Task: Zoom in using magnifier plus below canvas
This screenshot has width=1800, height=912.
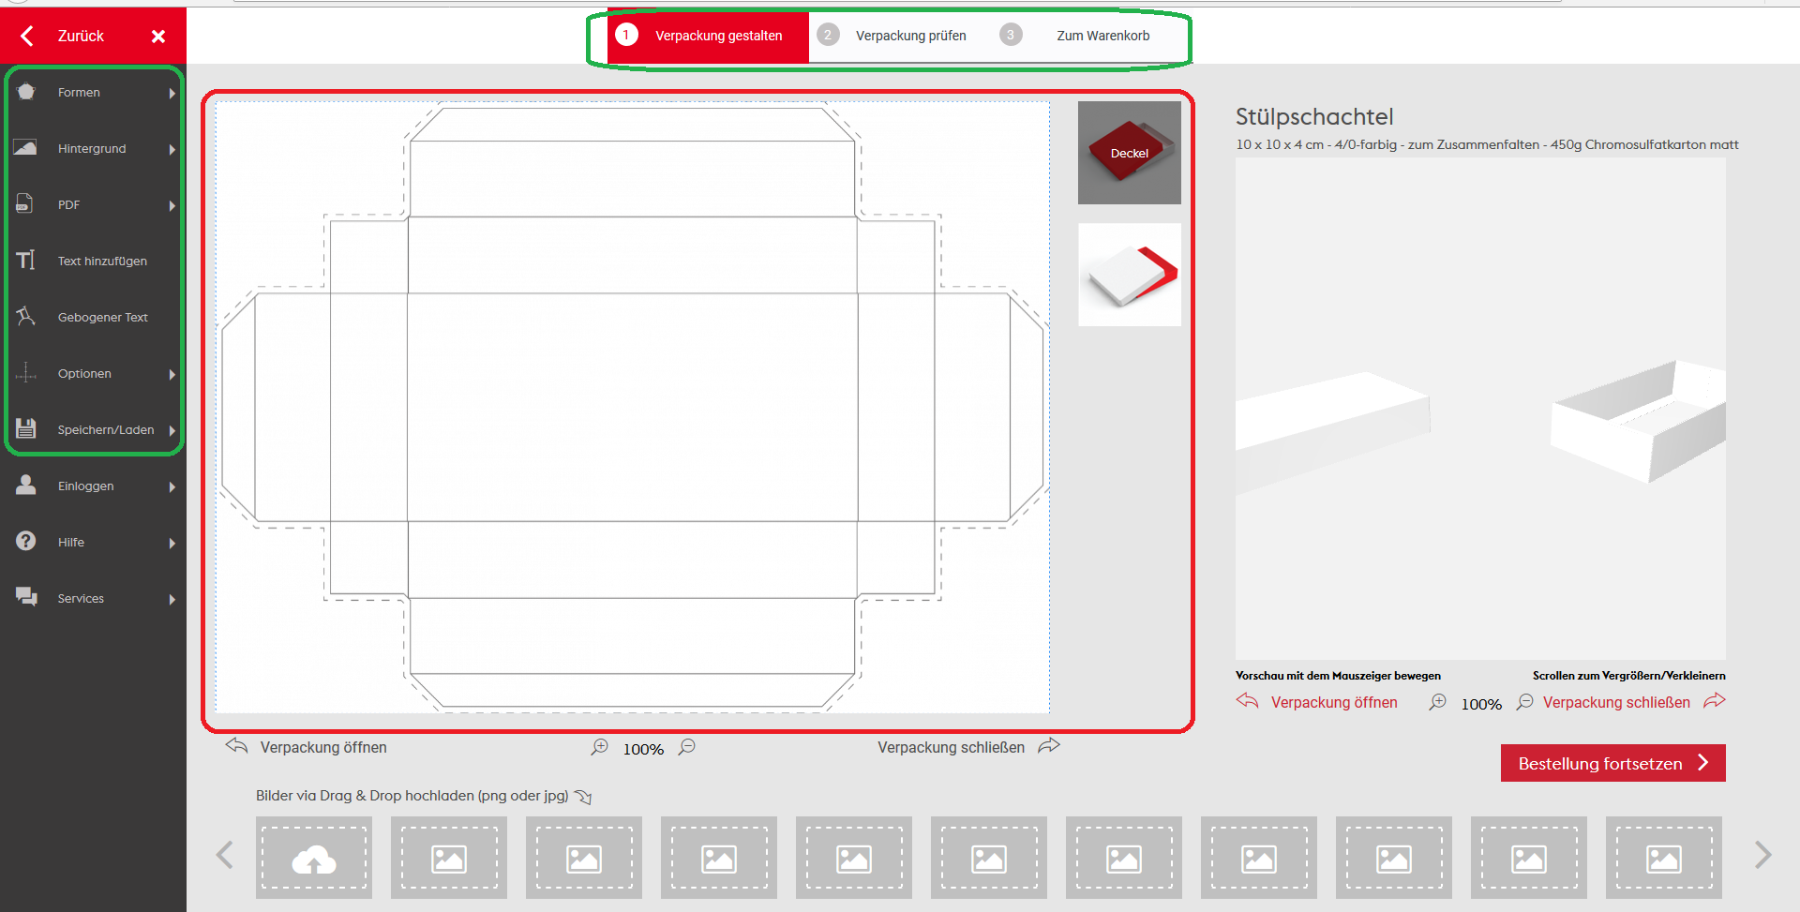Action: (600, 747)
